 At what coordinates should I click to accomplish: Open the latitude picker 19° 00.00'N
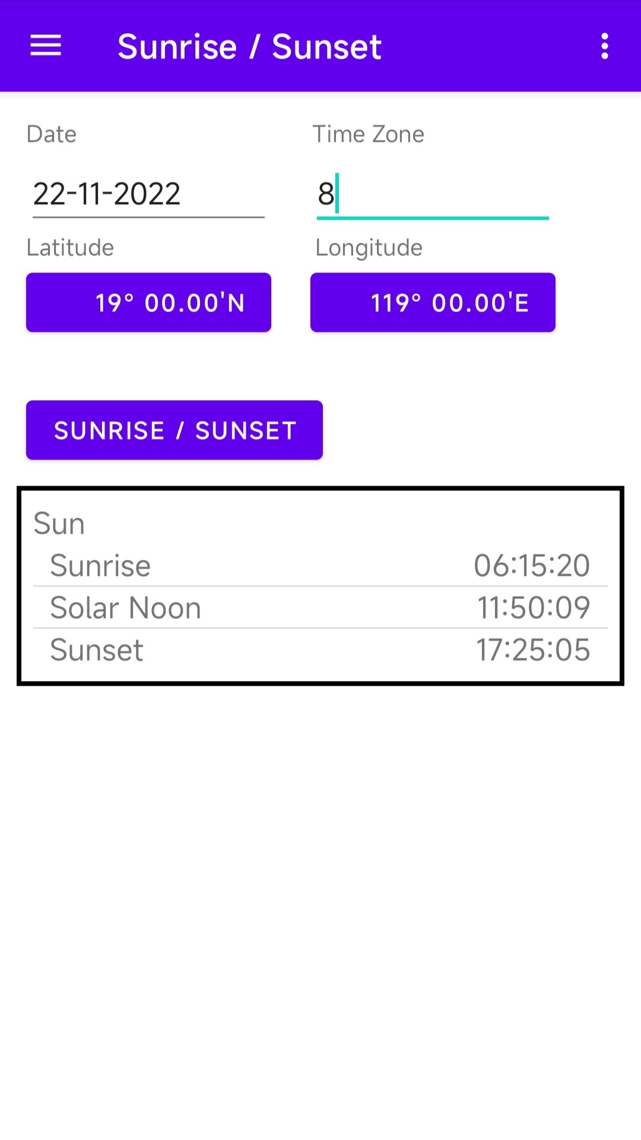pyautogui.click(x=148, y=302)
